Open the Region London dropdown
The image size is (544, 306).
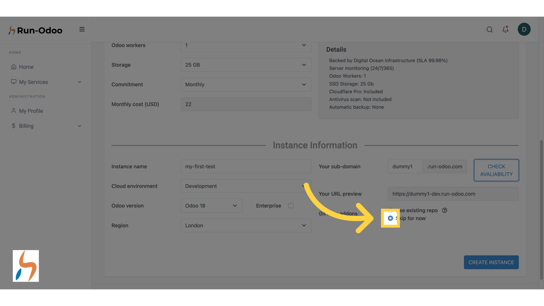[x=246, y=226]
